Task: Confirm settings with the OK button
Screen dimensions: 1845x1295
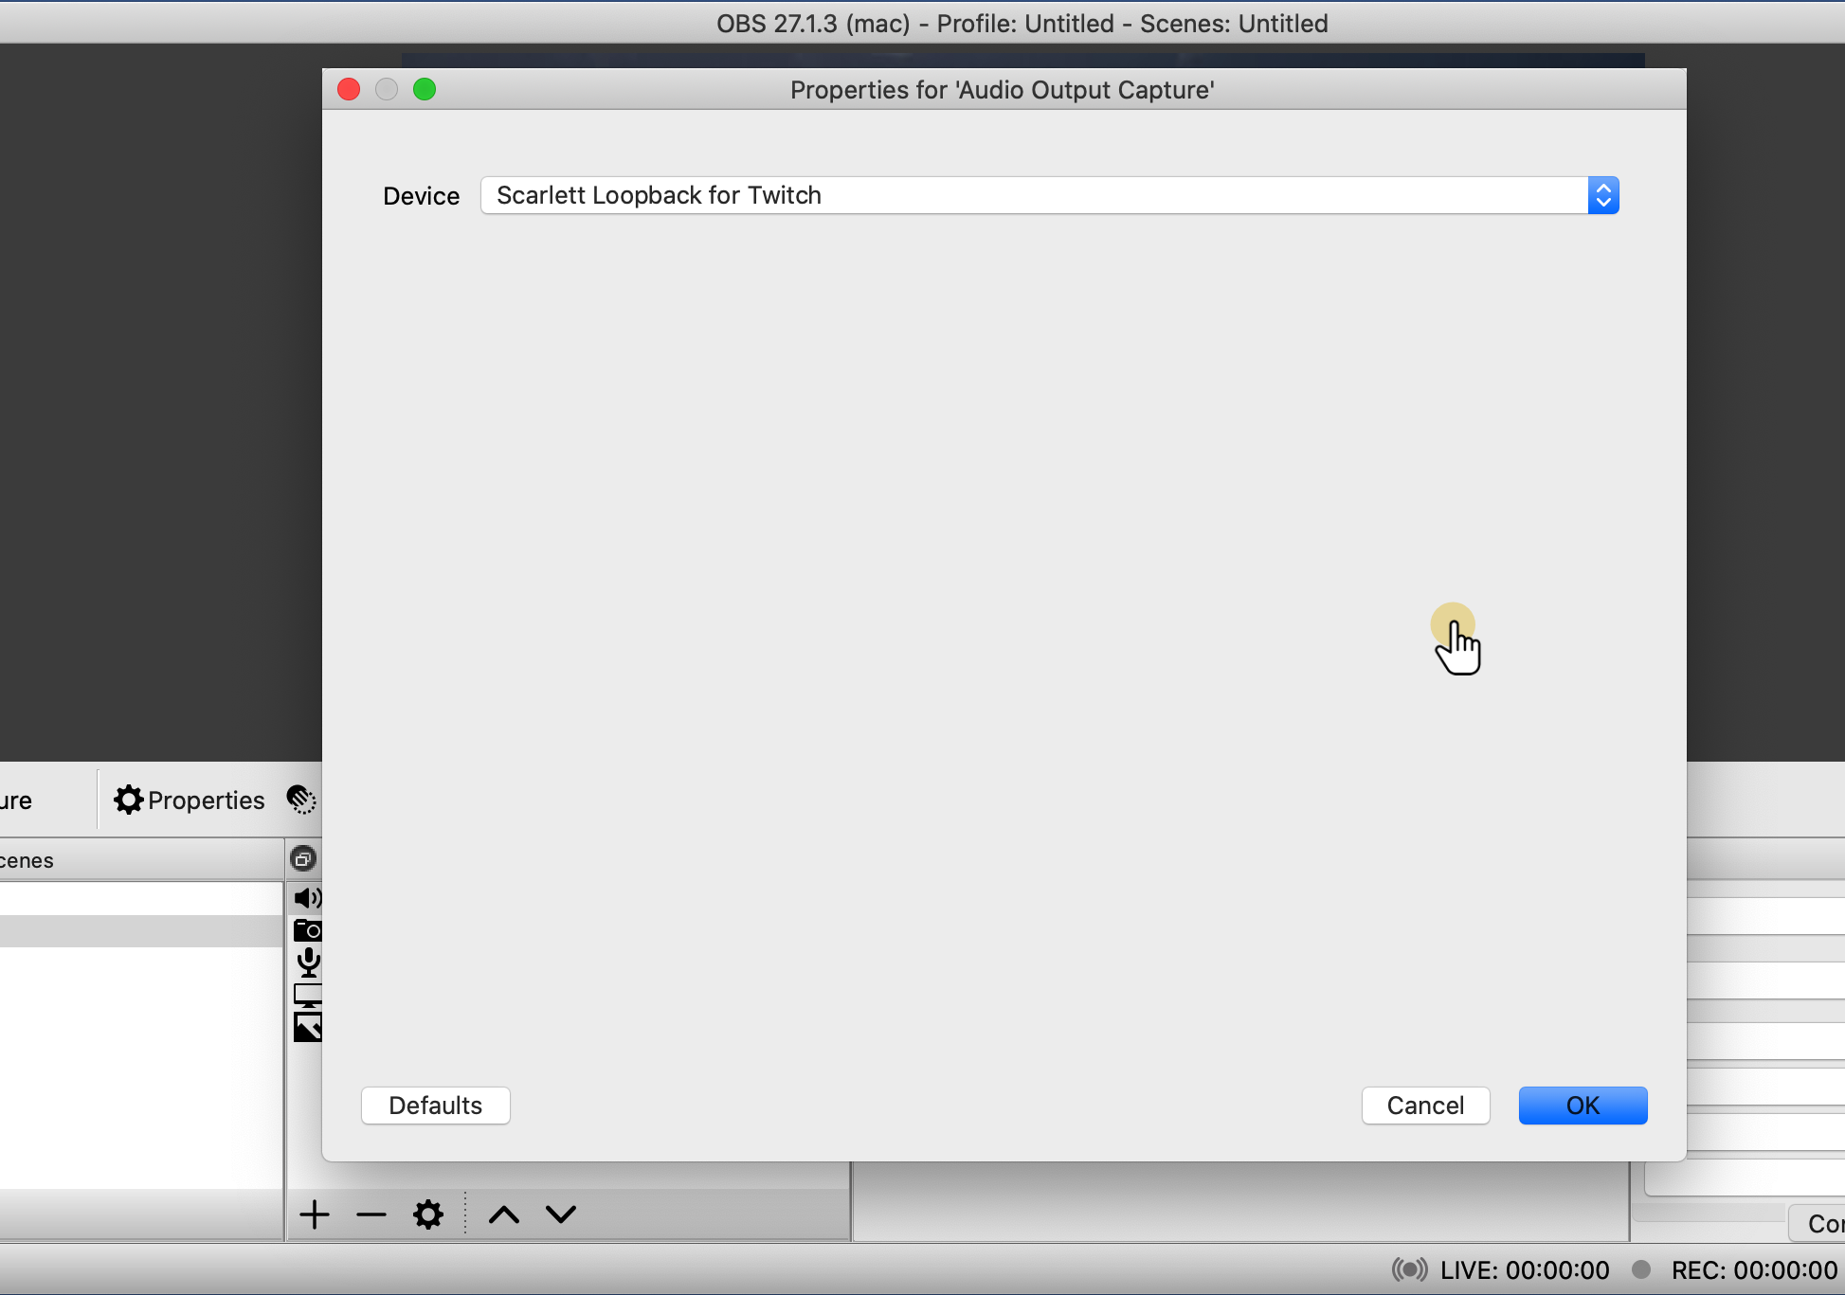Action: (x=1582, y=1105)
